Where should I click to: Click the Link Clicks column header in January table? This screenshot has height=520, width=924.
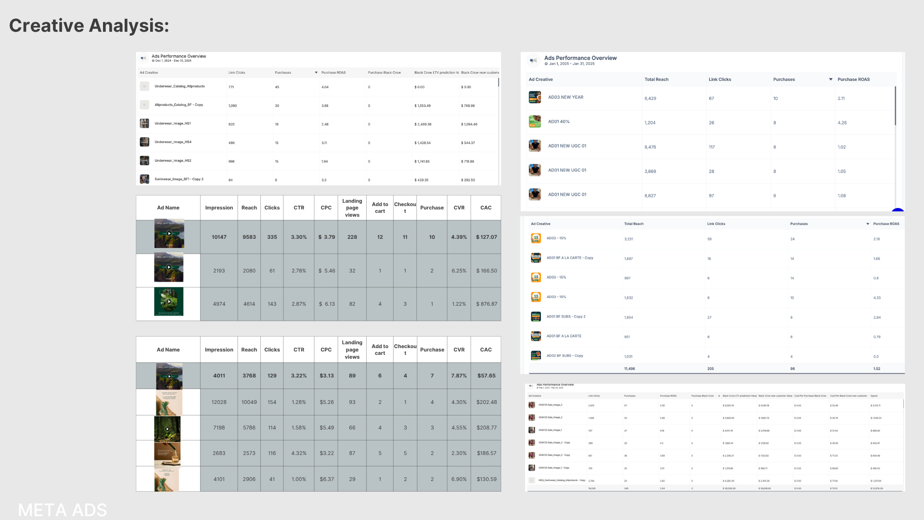(719, 79)
